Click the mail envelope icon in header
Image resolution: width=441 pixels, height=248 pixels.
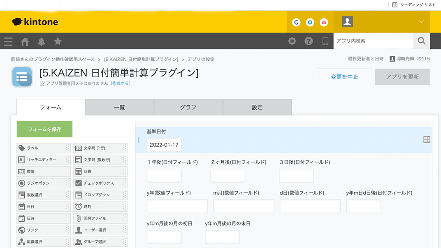click(324, 23)
